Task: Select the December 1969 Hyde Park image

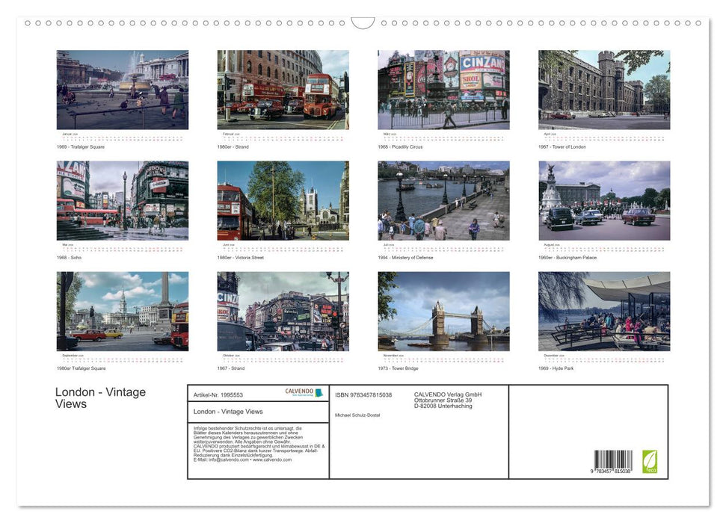Action: tap(604, 311)
